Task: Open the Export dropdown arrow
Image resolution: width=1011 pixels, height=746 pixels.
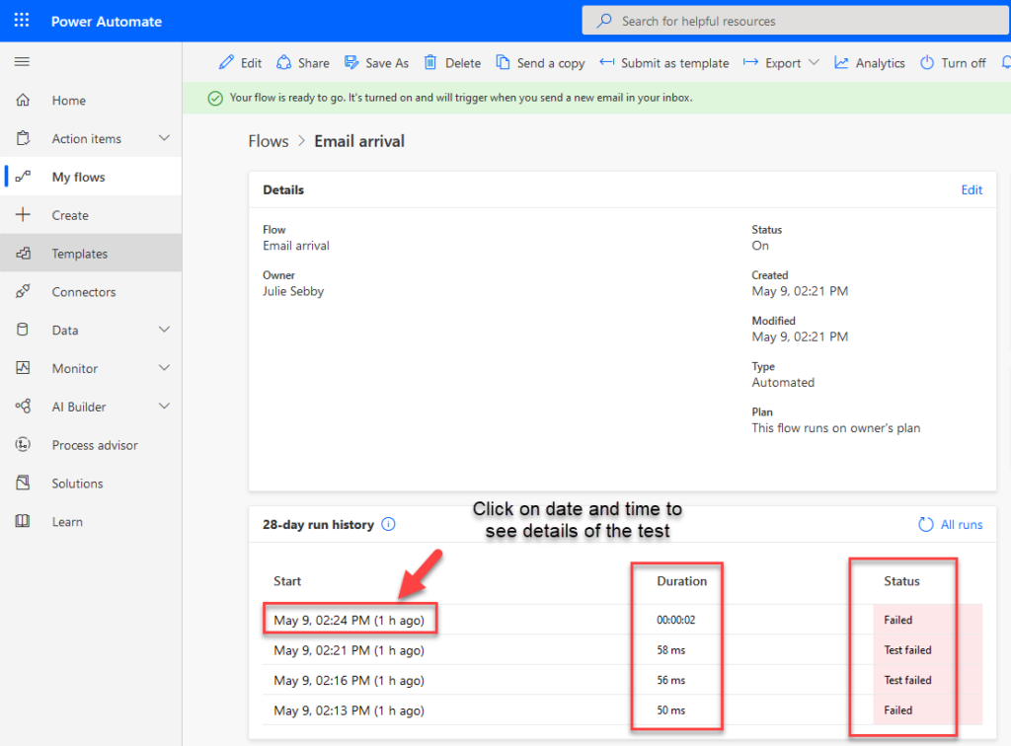Action: pyautogui.click(x=814, y=62)
